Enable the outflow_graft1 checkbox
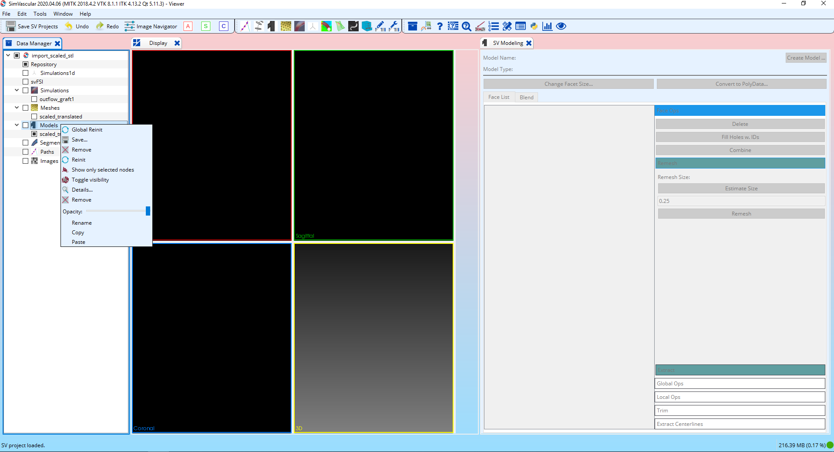Image resolution: width=834 pixels, height=452 pixels. pyautogui.click(x=34, y=99)
